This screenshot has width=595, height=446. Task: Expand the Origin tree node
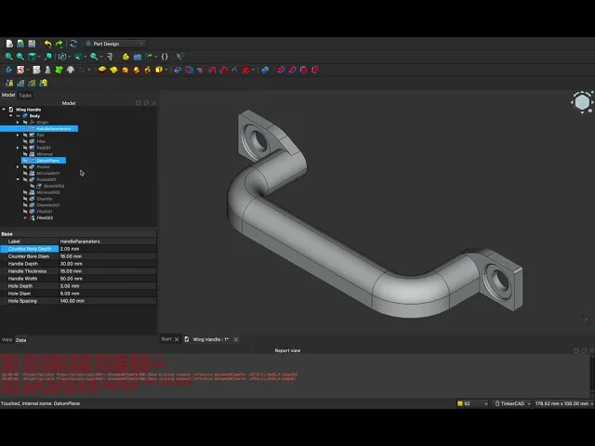tap(18, 123)
